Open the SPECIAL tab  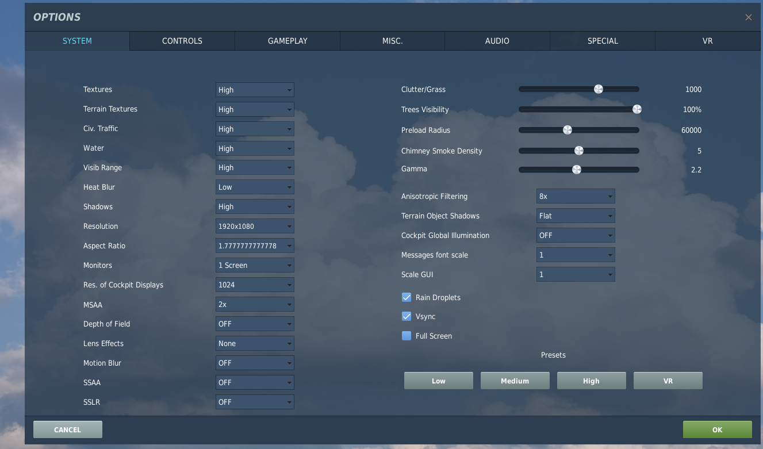603,41
